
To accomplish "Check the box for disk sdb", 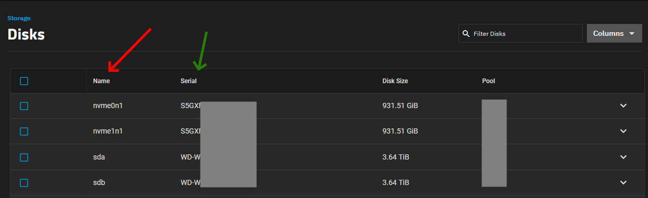I will (x=24, y=182).
